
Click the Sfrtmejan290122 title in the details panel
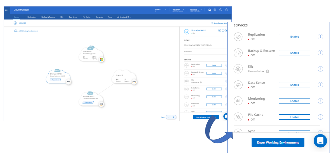198,30
